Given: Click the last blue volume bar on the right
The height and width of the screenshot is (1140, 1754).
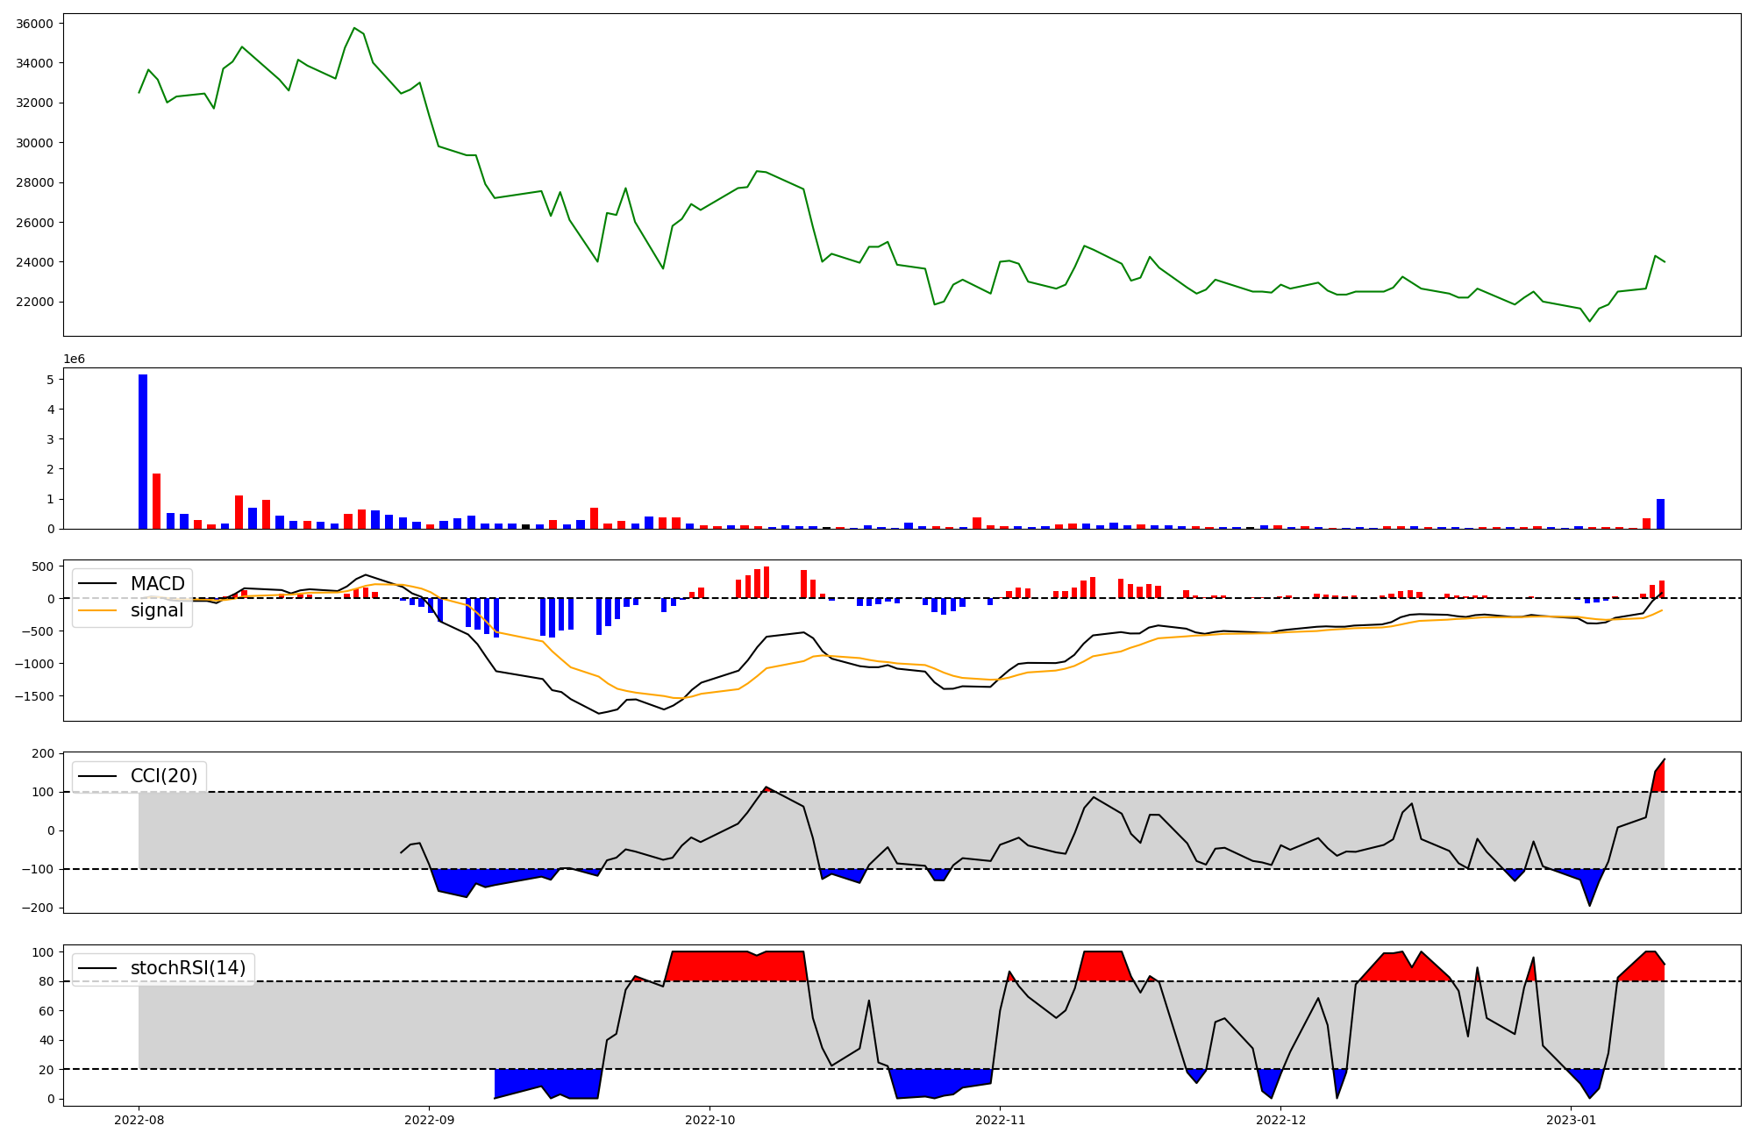Looking at the screenshot, I should point(1660,514).
